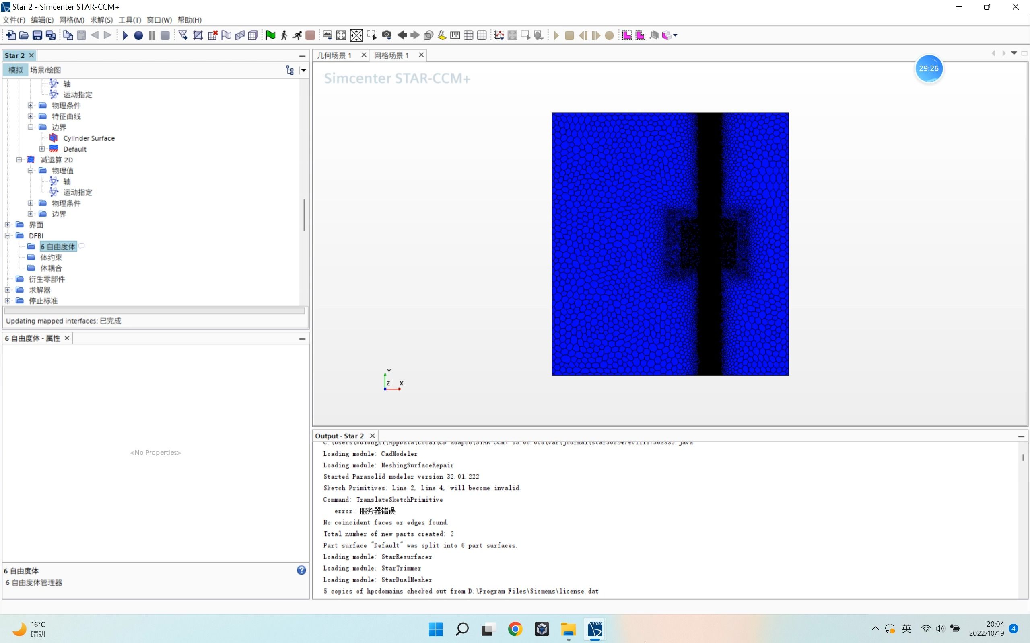Open scene tab list dropdown
Viewport: 1030px width, 643px height.
[1014, 53]
